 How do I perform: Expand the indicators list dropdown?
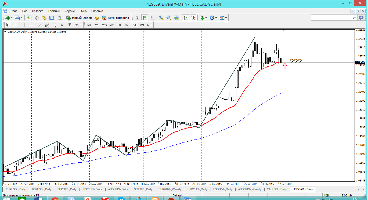[206, 18]
